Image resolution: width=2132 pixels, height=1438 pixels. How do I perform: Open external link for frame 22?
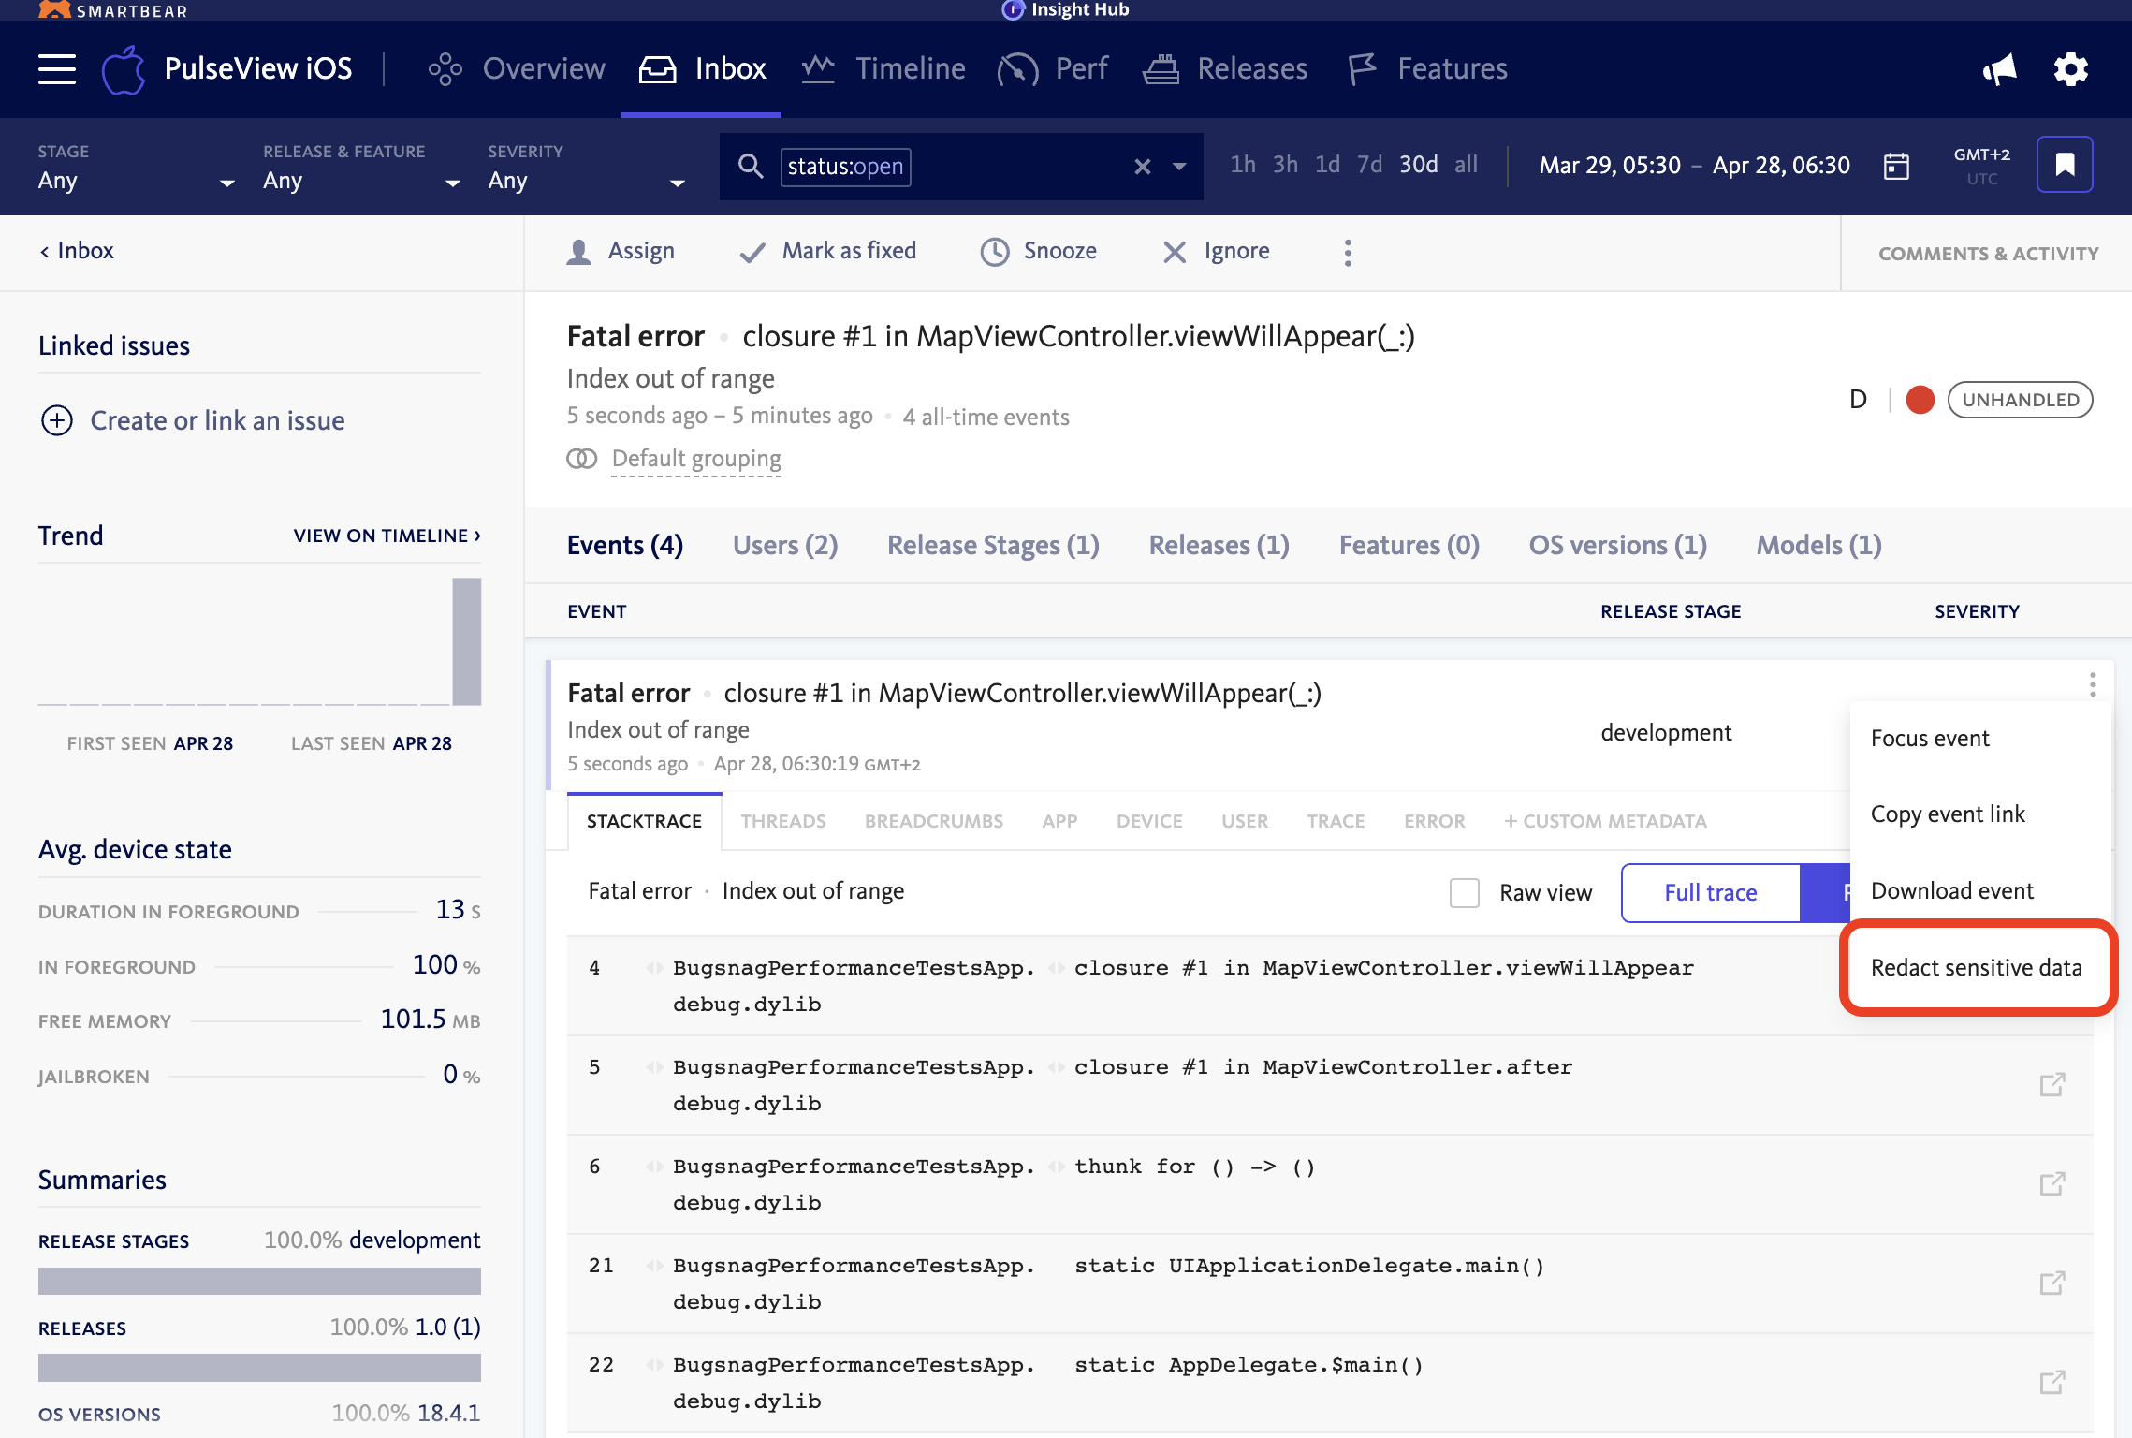(x=2052, y=1382)
